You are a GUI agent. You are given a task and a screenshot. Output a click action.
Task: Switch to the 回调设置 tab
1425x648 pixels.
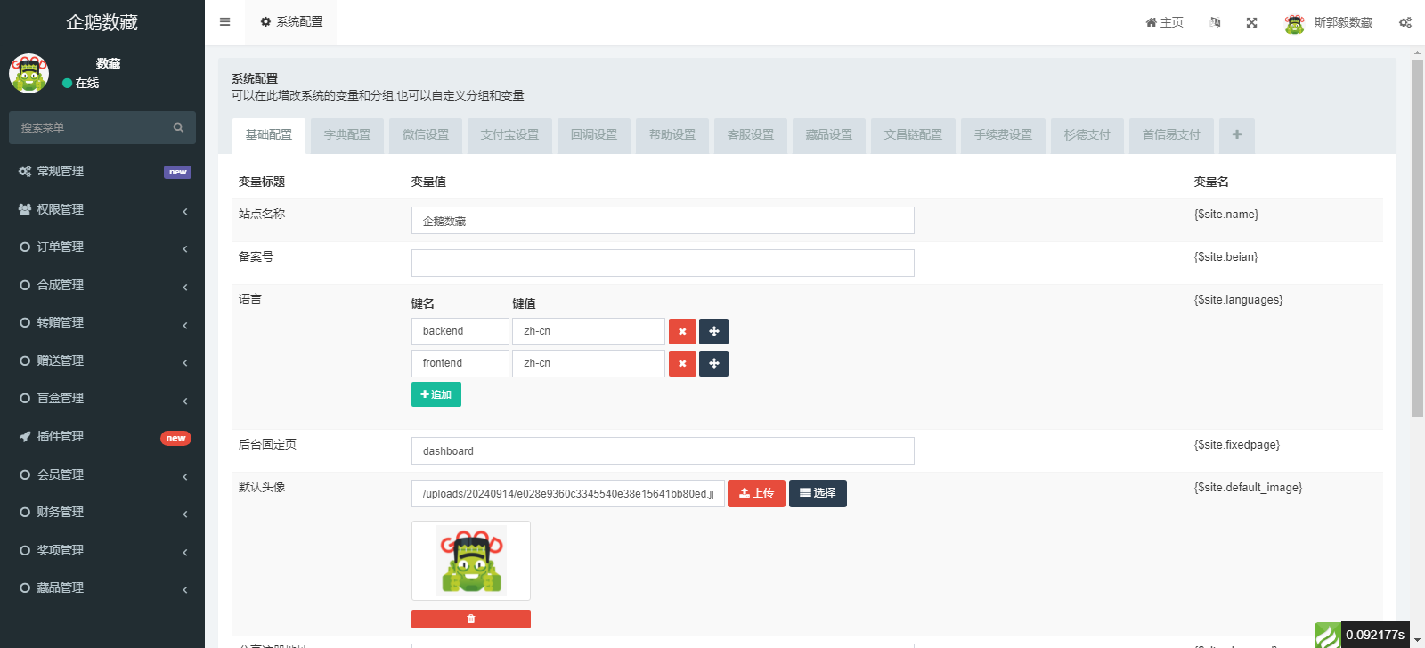[594, 135]
